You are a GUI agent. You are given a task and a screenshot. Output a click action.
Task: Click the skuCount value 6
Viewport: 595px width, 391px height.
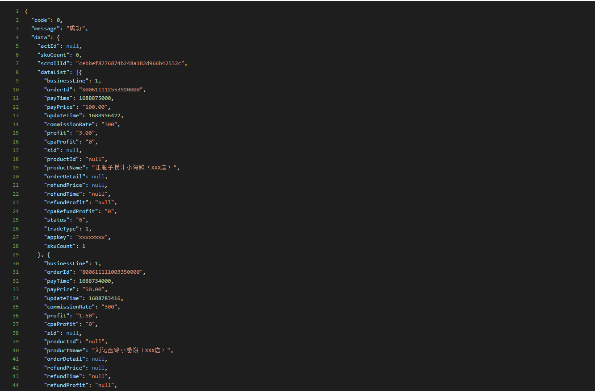[77, 55]
